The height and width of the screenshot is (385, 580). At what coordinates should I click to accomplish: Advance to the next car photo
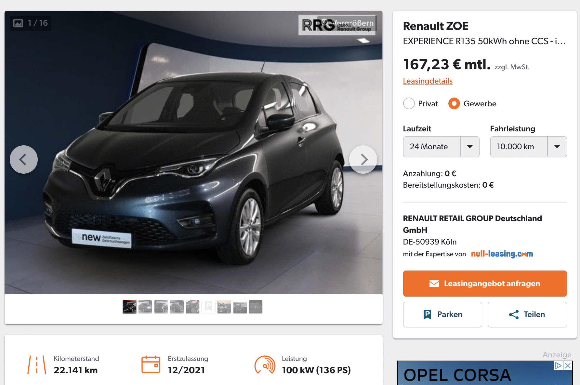363,159
